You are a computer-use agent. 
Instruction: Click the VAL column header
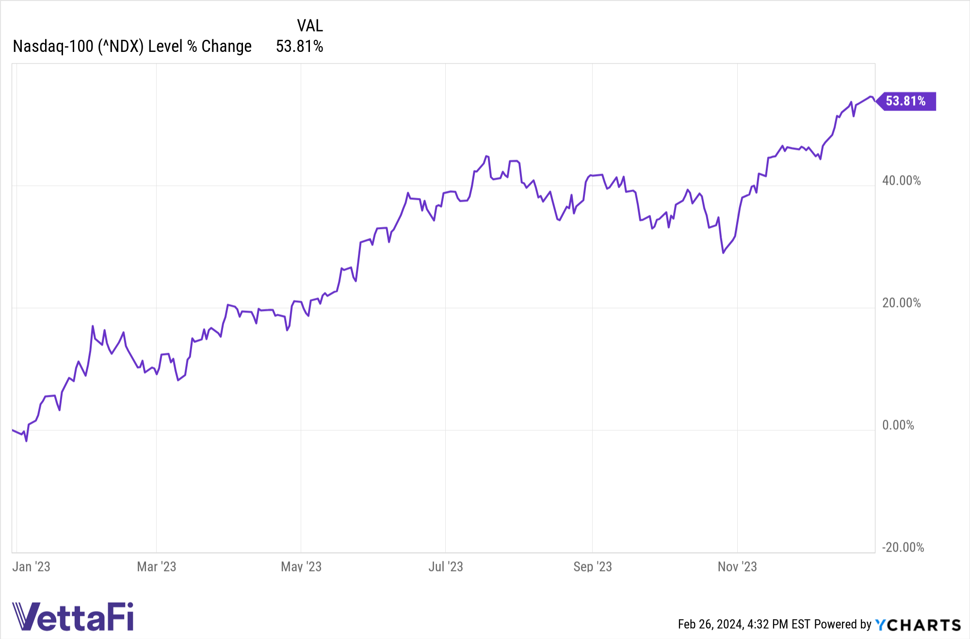tap(309, 26)
